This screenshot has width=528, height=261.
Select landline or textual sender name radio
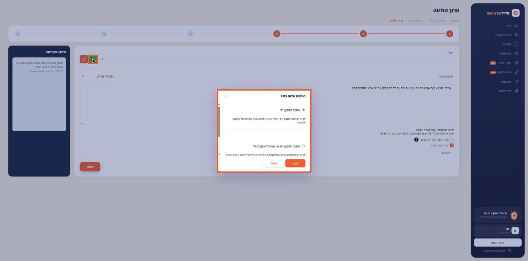click(x=304, y=146)
